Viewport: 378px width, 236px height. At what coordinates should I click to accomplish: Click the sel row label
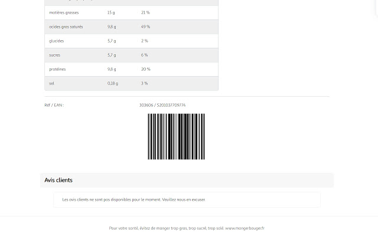[52, 83]
